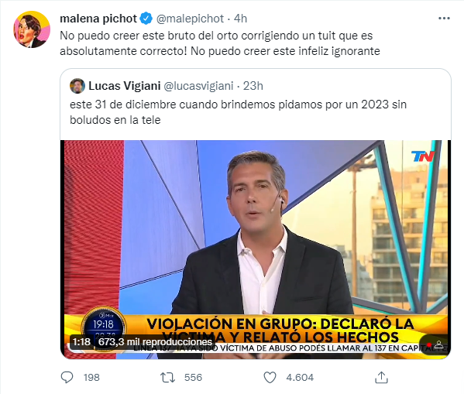Click the 4.604 likes count

[300, 378]
